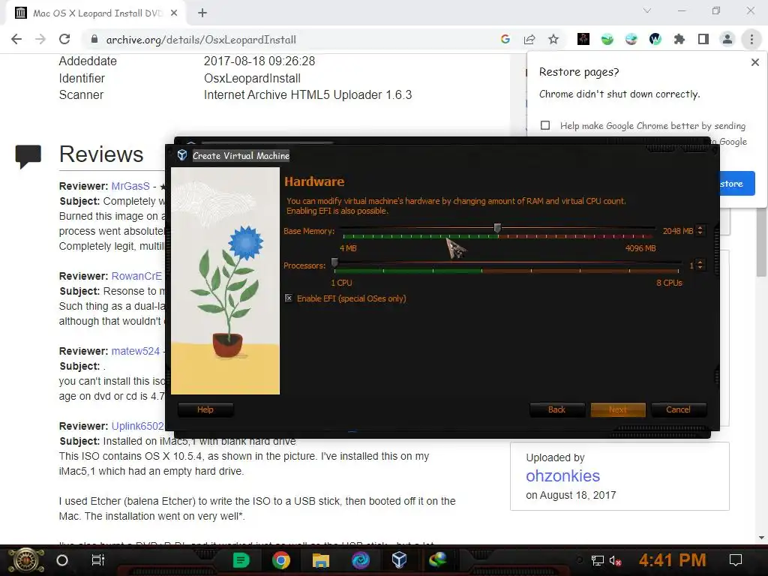Cancel the Create Virtual Machine wizard
Screen dimensions: 768x576
[678, 409]
